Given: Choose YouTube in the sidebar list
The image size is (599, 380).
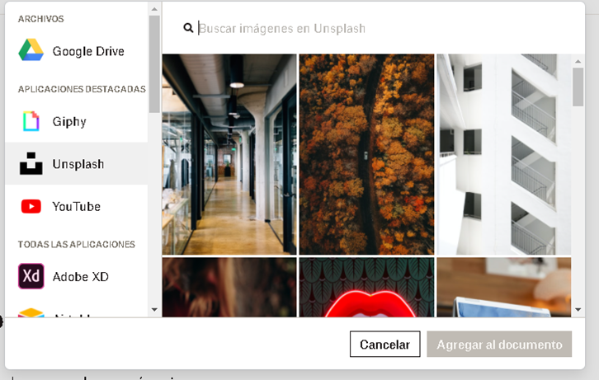Looking at the screenshot, I should tap(77, 206).
